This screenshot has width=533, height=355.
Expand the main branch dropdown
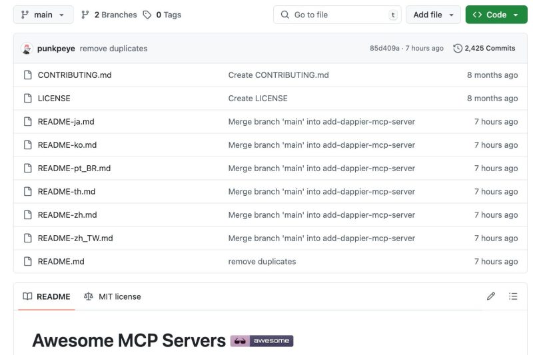pyautogui.click(x=43, y=15)
